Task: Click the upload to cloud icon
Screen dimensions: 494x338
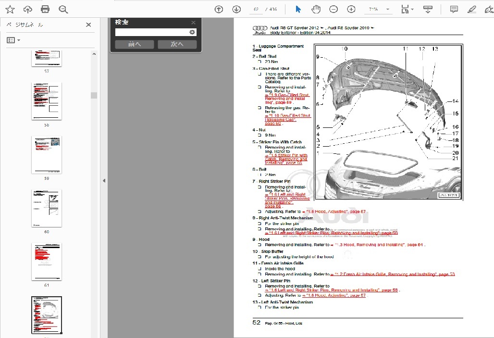Action: click(x=28, y=10)
